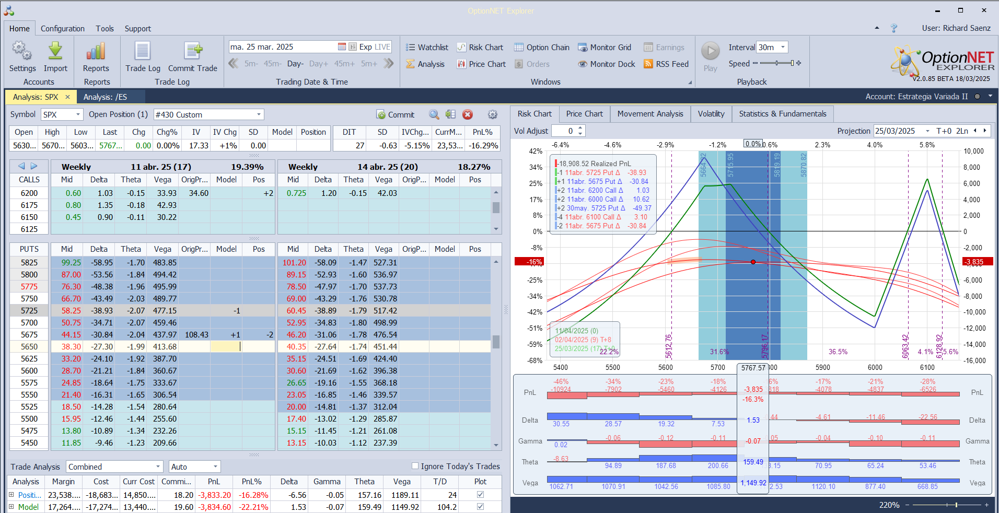Open the RSS Feed window
This screenshot has width=999, height=513.
666,64
